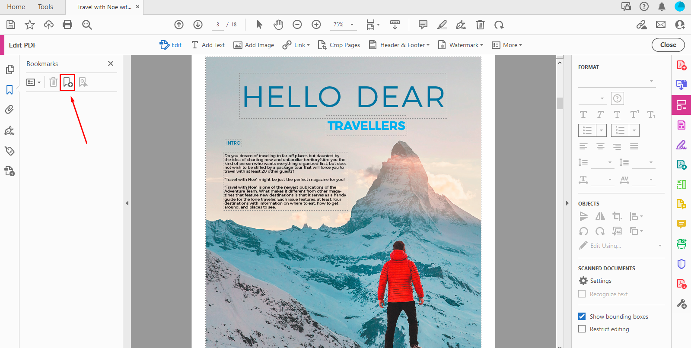The height and width of the screenshot is (348, 691).
Task: Click the Edit tool
Action: [171, 45]
